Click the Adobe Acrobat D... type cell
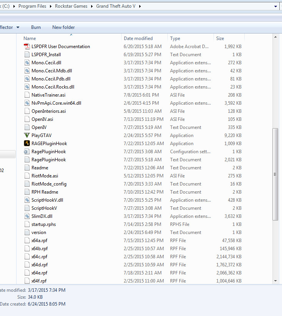 click(x=189, y=47)
